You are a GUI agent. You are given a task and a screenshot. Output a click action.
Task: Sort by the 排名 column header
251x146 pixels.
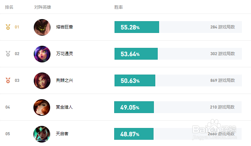tap(9, 7)
